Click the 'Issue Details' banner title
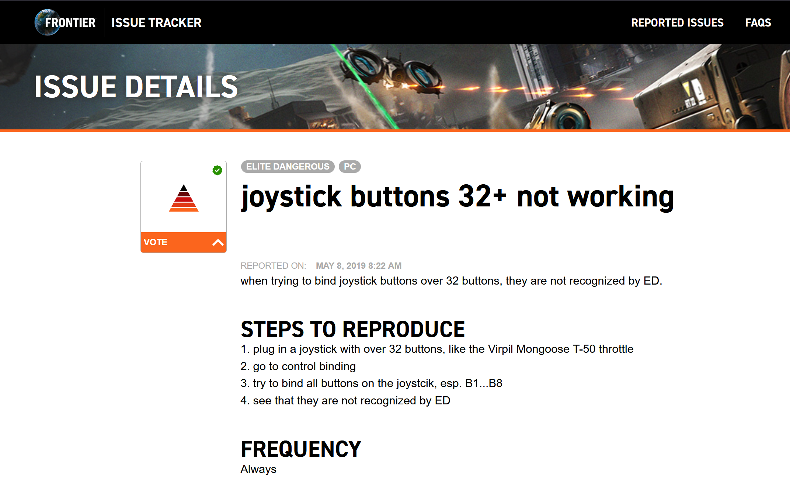The image size is (790, 498). pyautogui.click(x=136, y=87)
